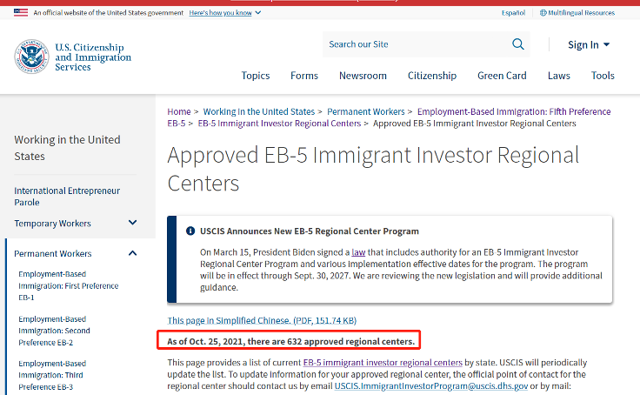This screenshot has width=640, height=395.
Task: Open the Citizenship menu
Action: 432,76
